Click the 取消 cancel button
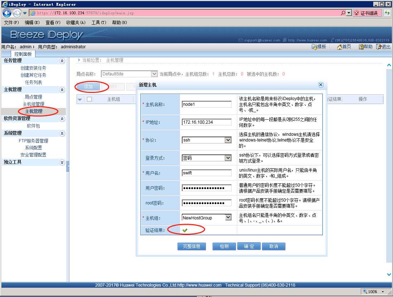 coord(273,246)
